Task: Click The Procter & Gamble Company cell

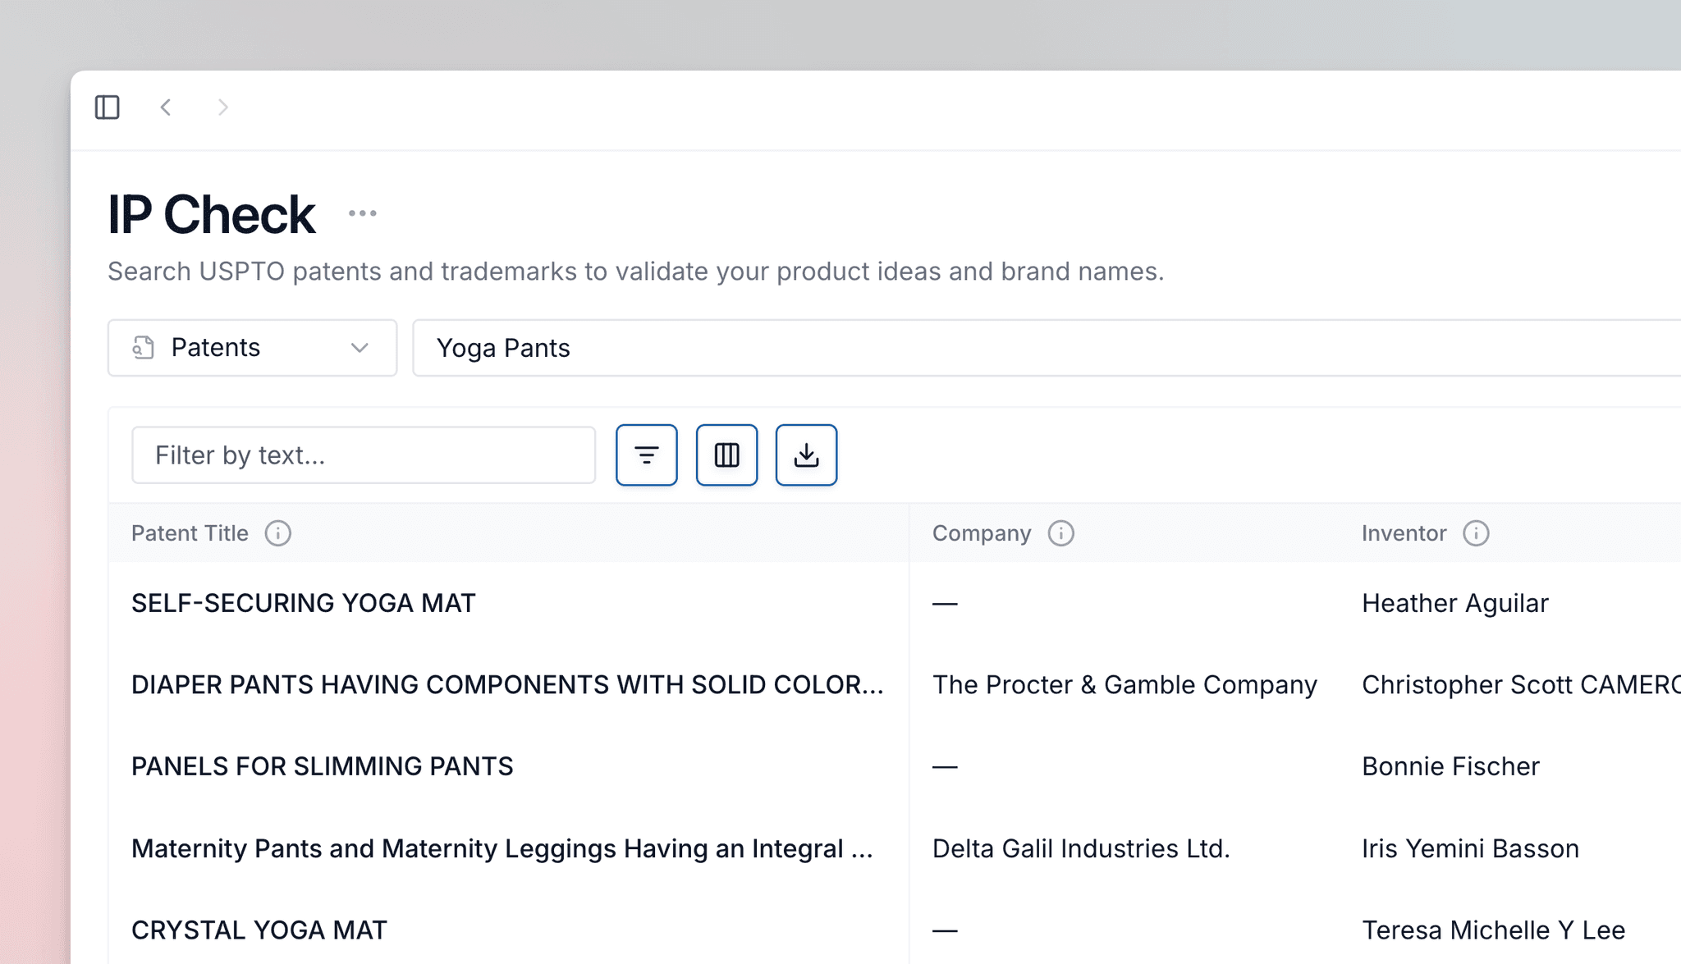Action: point(1124,685)
